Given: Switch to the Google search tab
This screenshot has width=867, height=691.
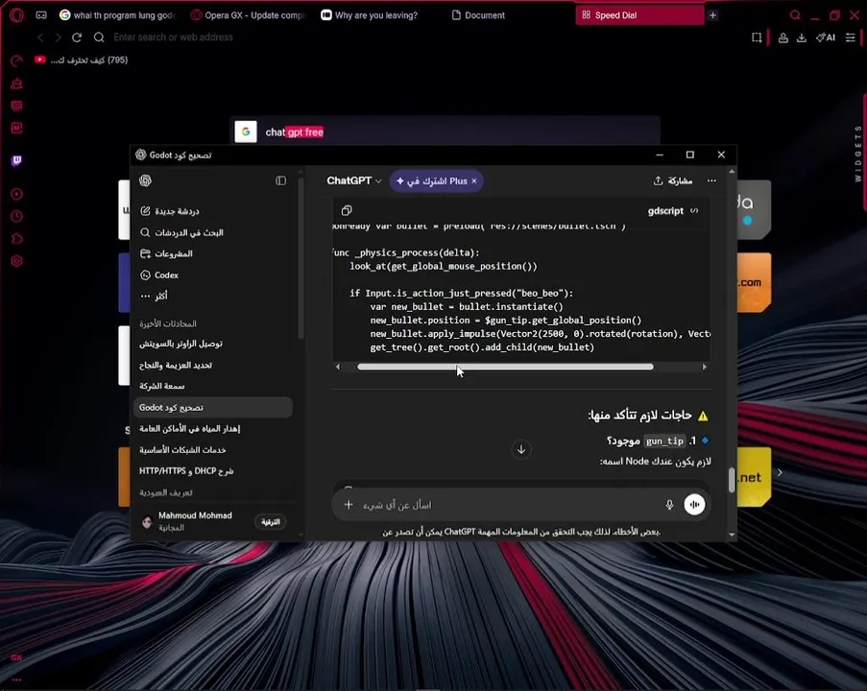Looking at the screenshot, I should pyautogui.click(x=118, y=15).
